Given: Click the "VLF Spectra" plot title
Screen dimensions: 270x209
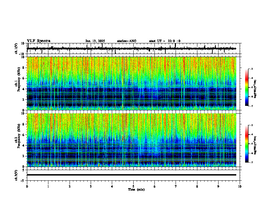Looking at the screenshot, I should tap(39, 41).
